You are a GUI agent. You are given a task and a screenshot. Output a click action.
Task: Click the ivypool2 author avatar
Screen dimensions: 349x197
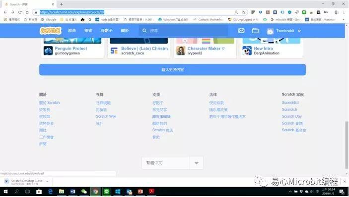[x=181, y=50]
